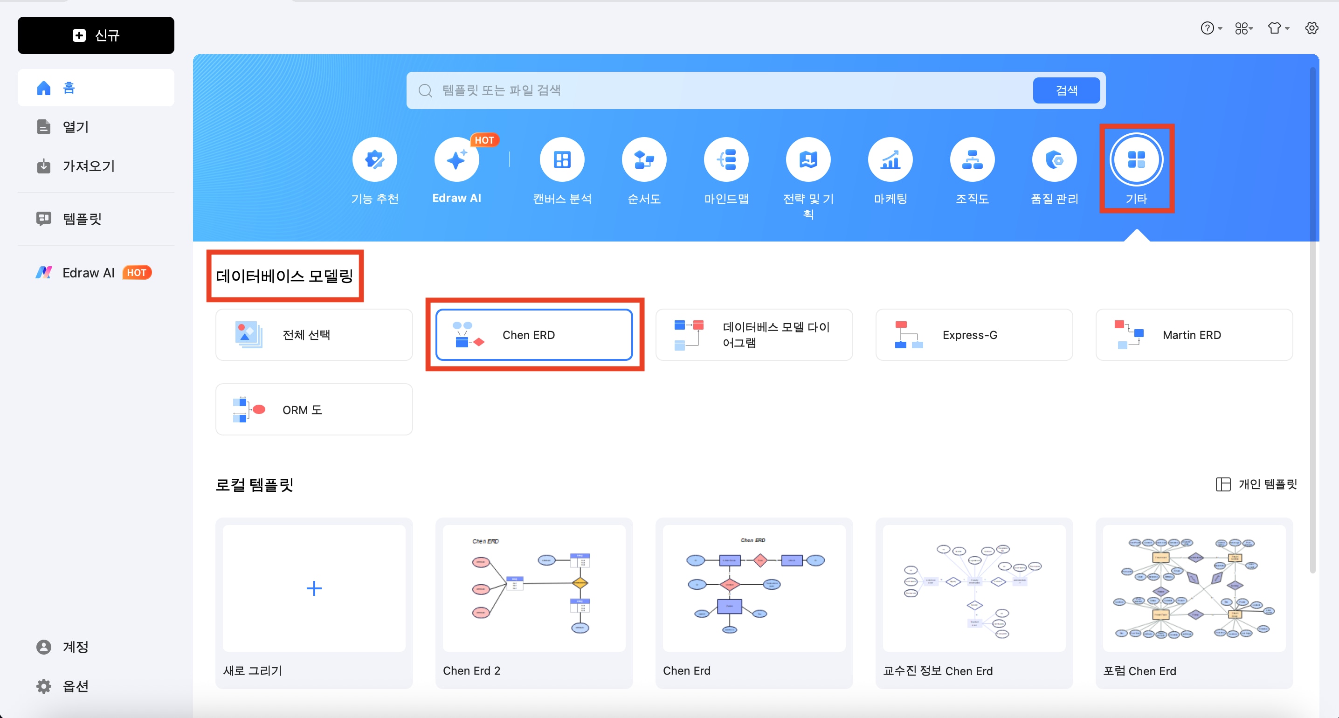Open 개인 템플릿 link
The image size is (1339, 718).
(1256, 484)
